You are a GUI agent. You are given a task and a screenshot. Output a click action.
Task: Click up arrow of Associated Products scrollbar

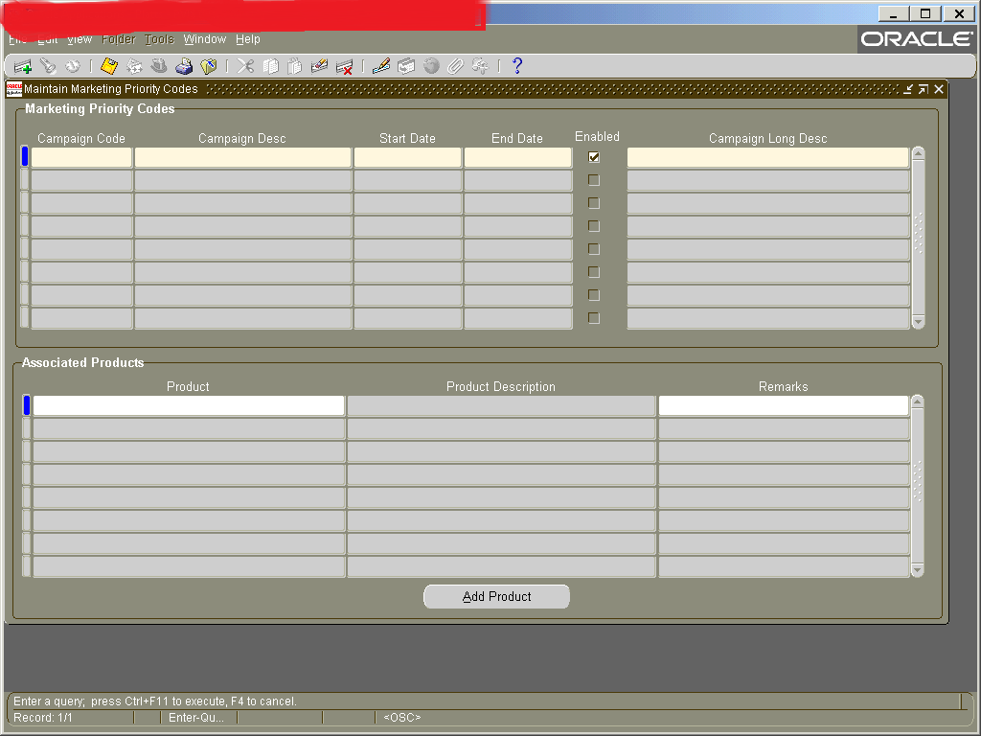[x=917, y=402]
